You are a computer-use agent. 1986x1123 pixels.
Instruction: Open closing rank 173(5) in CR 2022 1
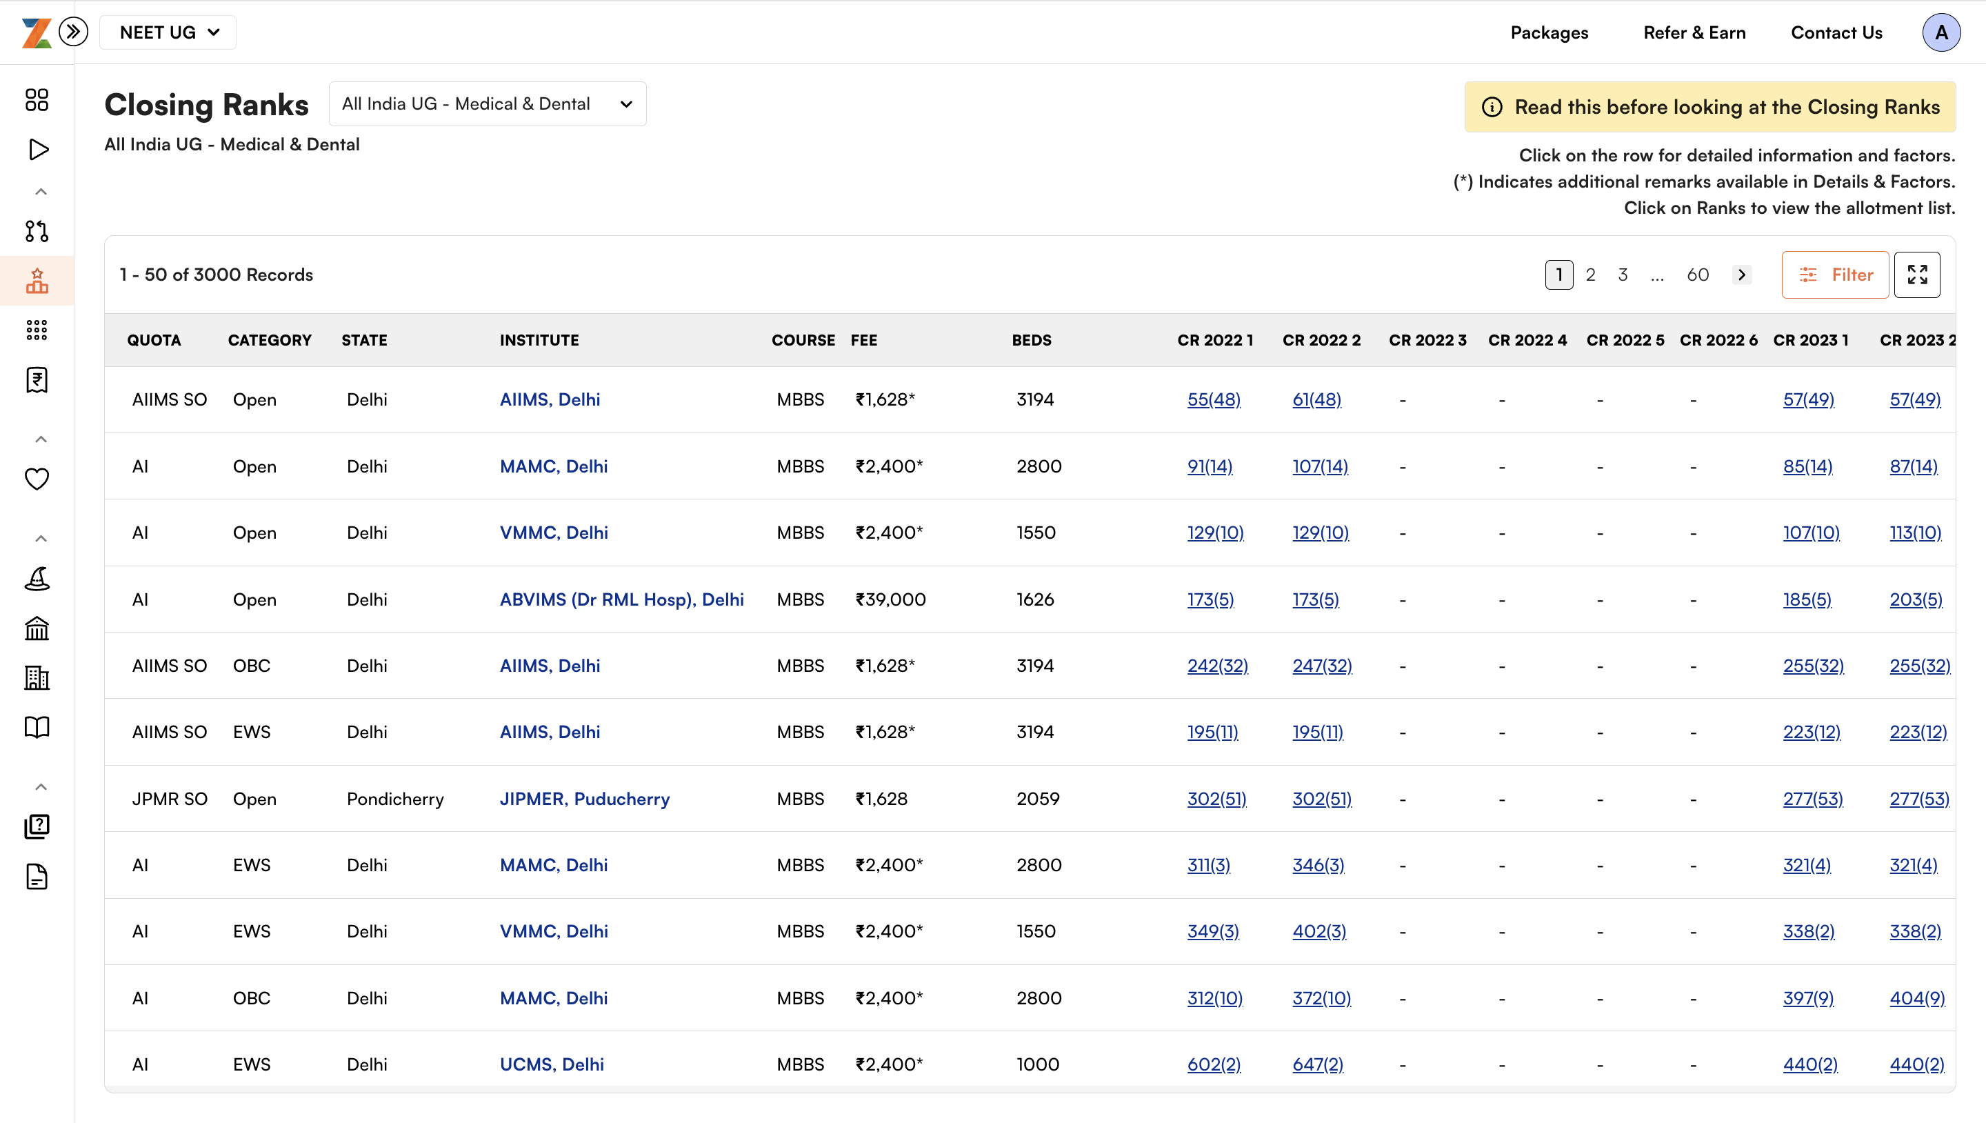pyautogui.click(x=1210, y=599)
